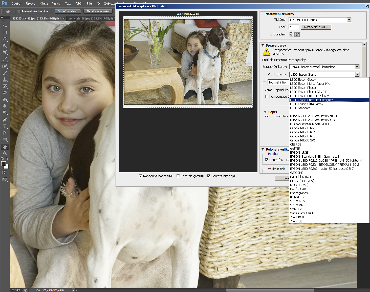Select the Pen tool
The image size is (370, 292).
5,120
